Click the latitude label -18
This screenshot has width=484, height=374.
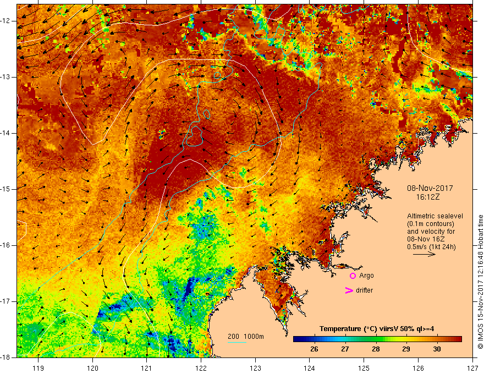click(5, 358)
